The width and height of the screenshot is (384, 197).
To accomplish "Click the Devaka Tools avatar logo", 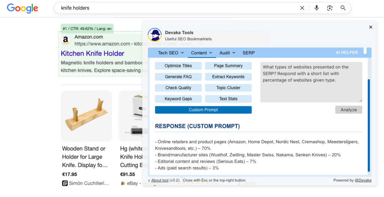I will [x=155, y=35].
